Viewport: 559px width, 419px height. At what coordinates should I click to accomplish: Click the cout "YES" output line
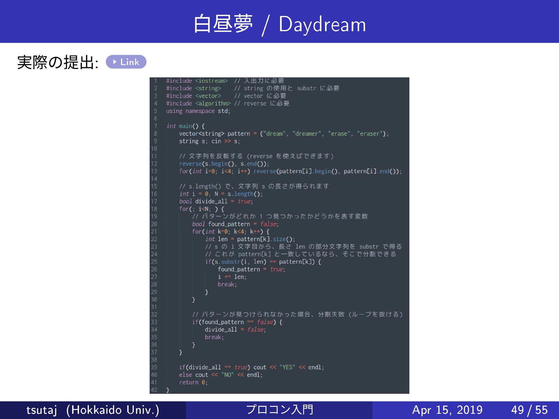(x=251, y=367)
